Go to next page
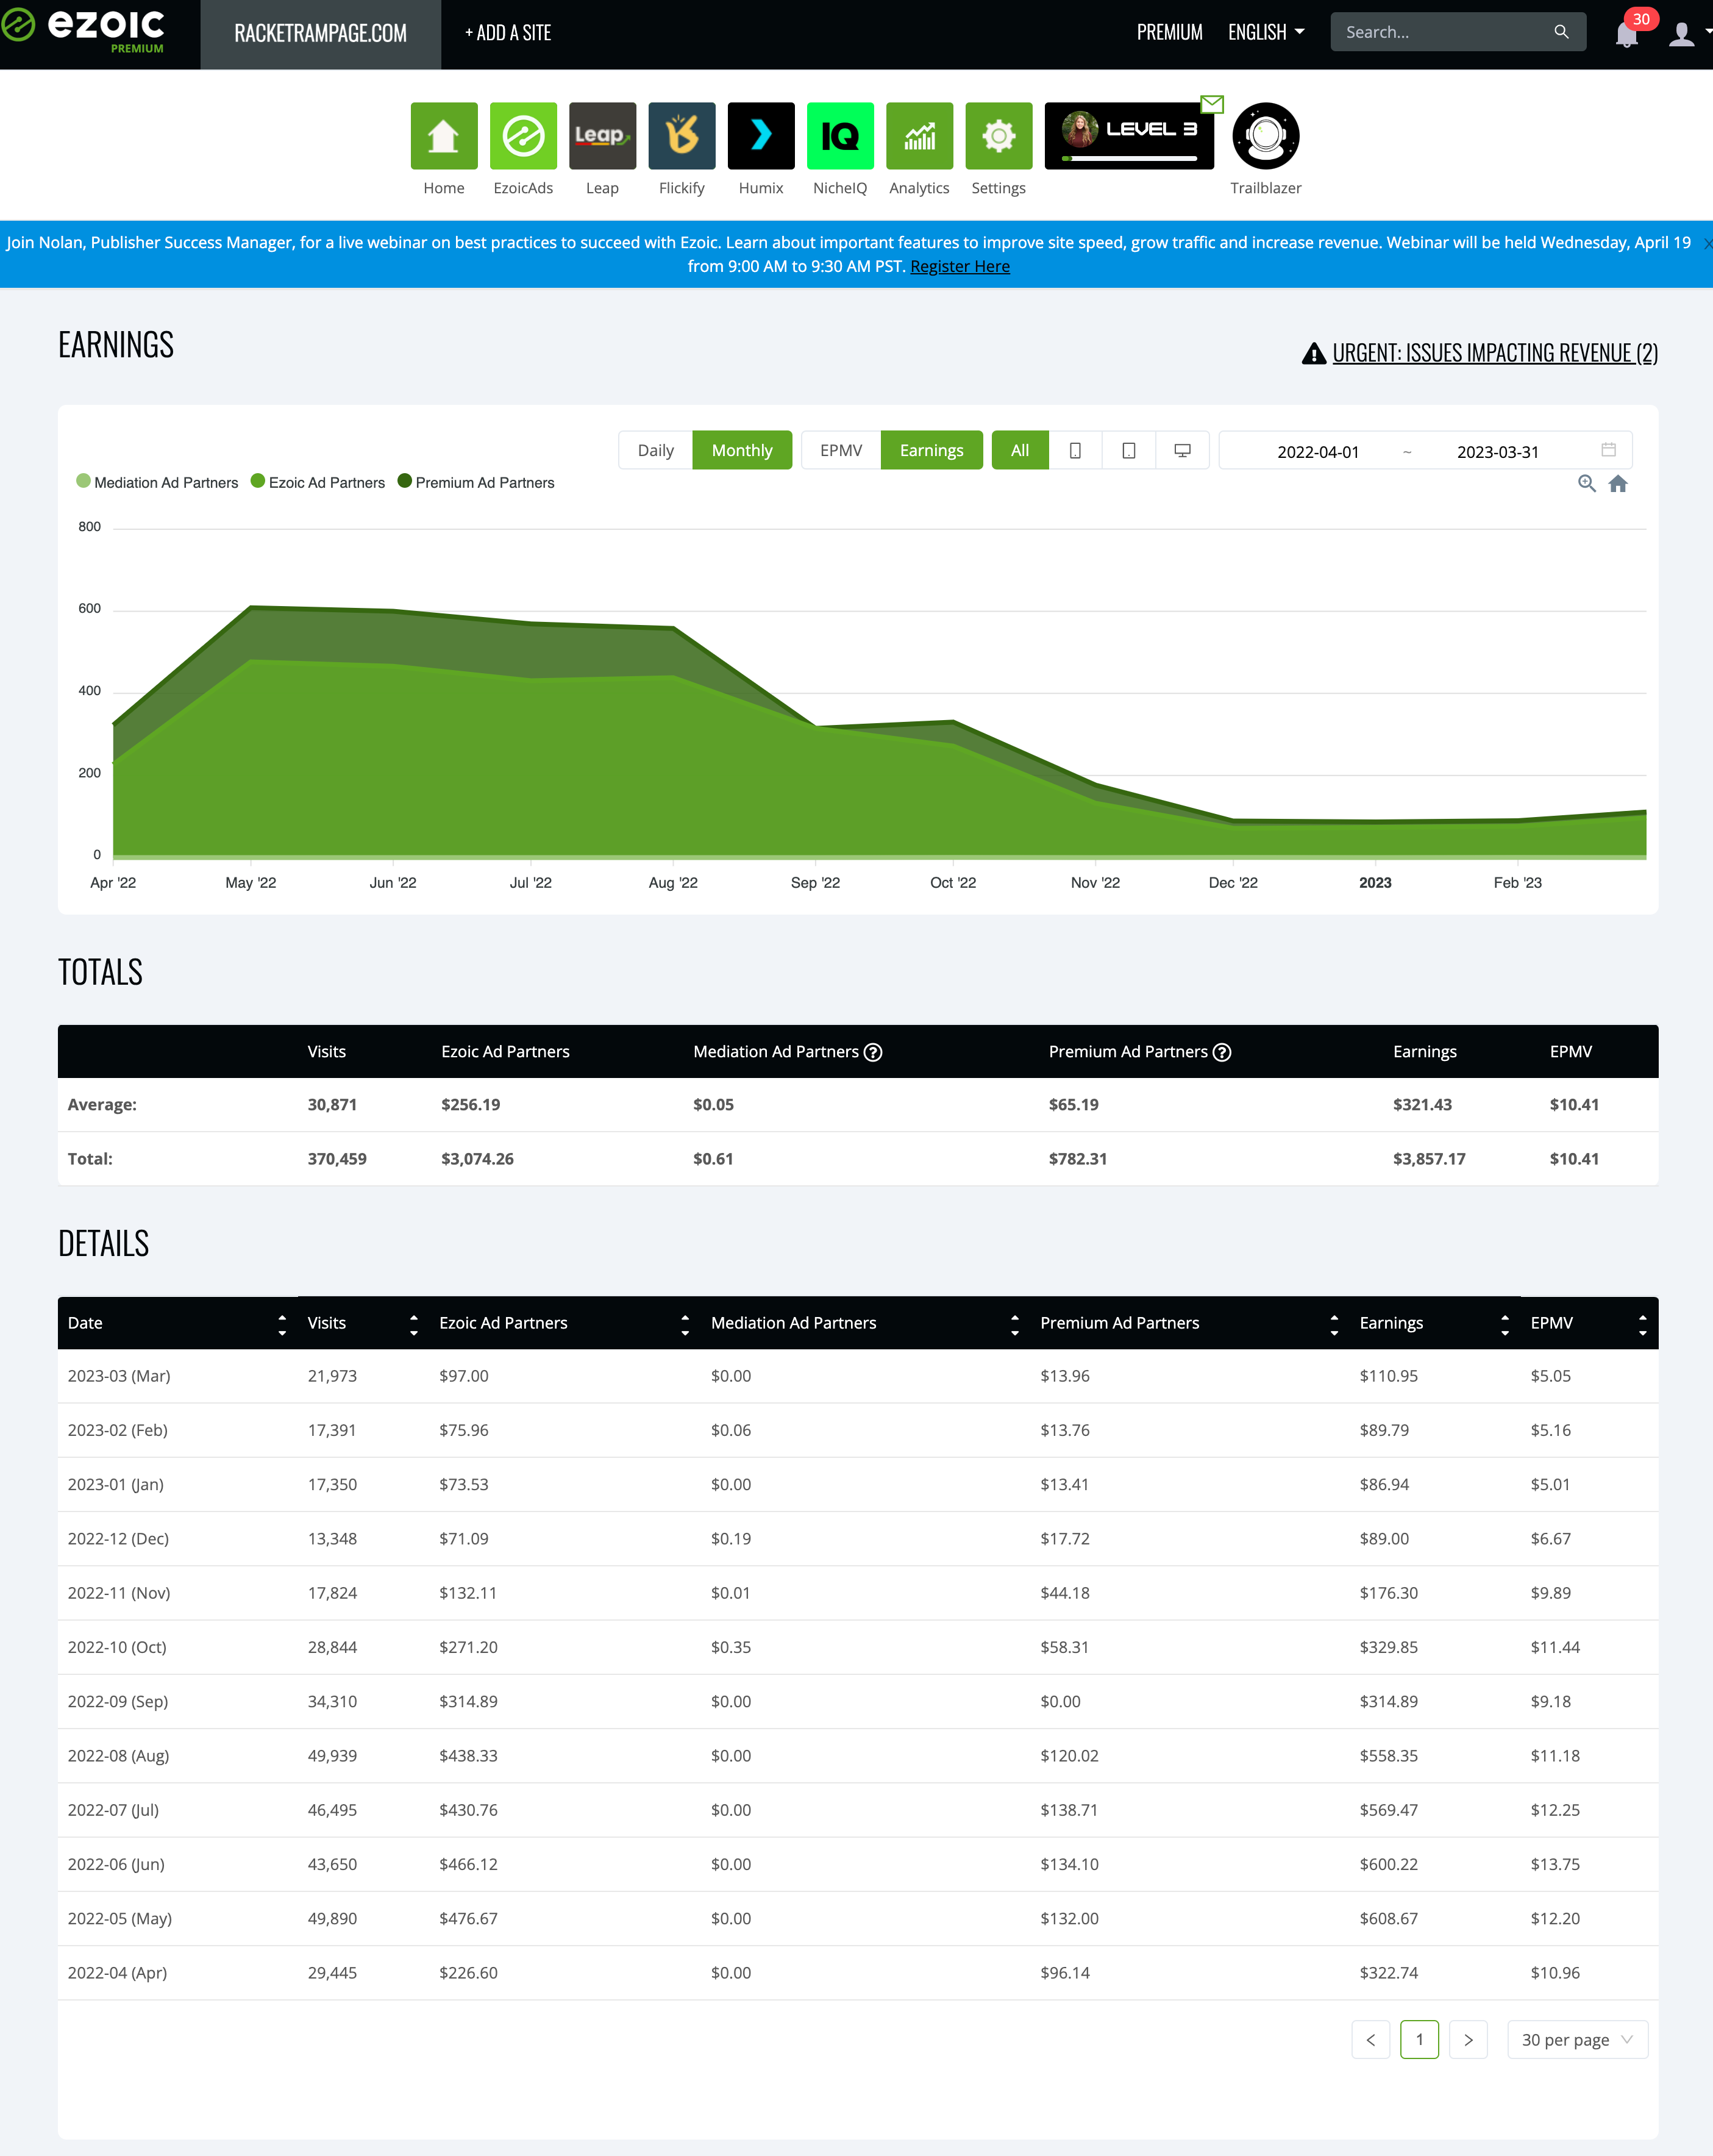Screen dimensions: 1713x2156 [1468, 2040]
